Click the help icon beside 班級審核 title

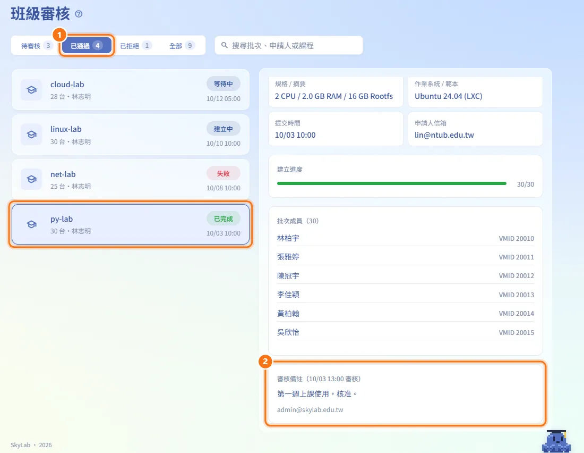[79, 14]
